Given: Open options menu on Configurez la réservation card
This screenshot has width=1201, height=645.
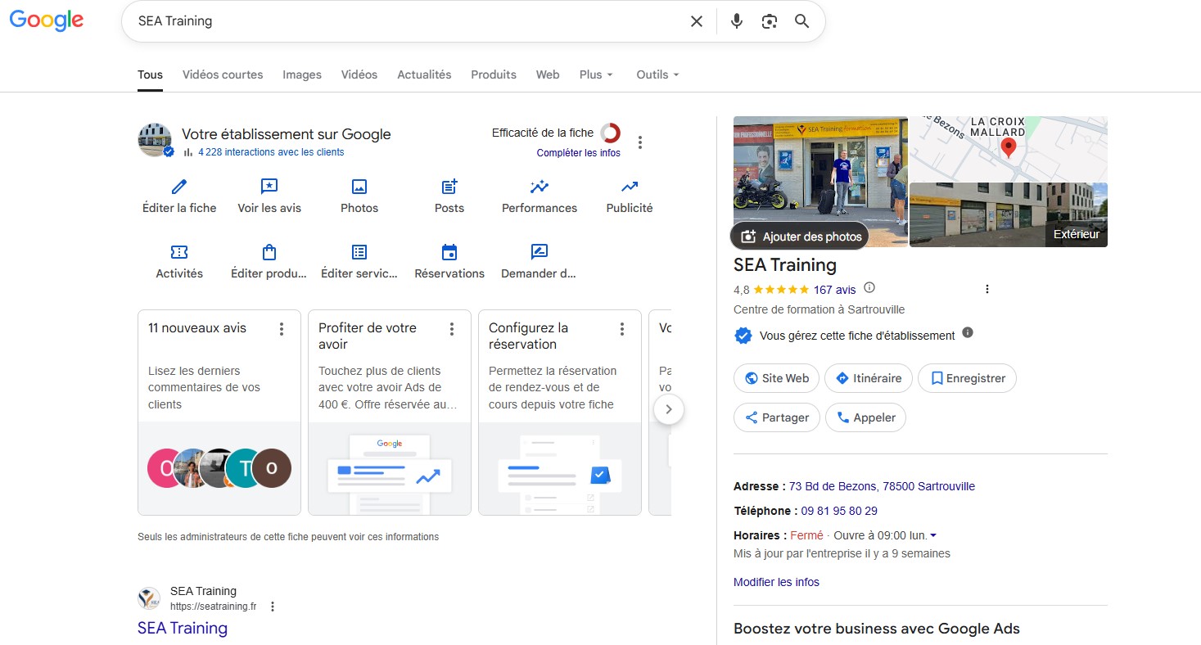Looking at the screenshot, I should [622, 329].
